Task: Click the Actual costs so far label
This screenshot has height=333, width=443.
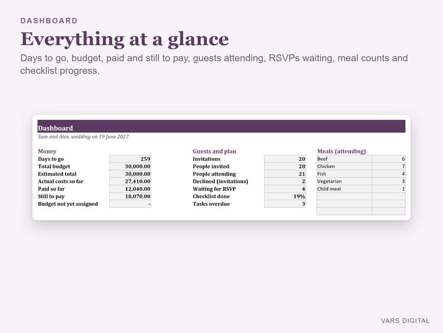Action: 61,182
